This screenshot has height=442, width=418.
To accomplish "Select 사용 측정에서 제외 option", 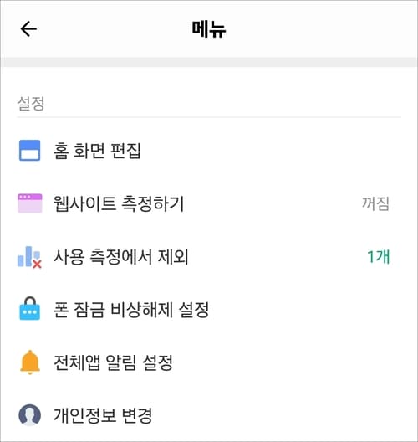I will [x=209, y=257].
